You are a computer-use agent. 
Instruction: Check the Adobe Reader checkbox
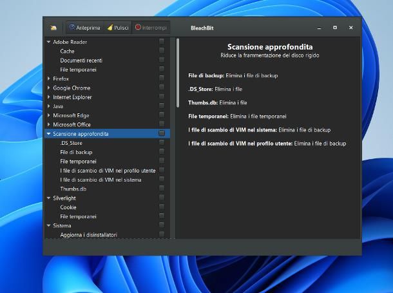pyautogui.click(x=162, y=41)
